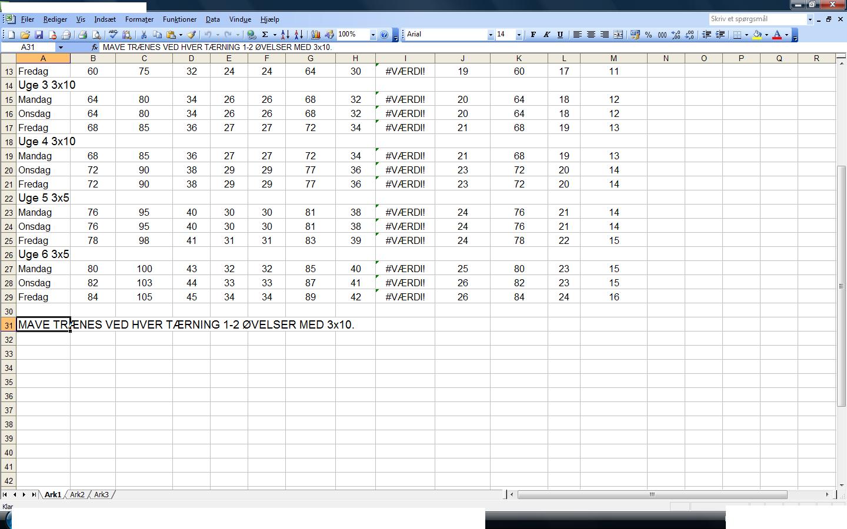Click the vertical scrollbar thumb
Image resolution: width=847 pixels, height=529 pixels.
[x=841, y=286]
